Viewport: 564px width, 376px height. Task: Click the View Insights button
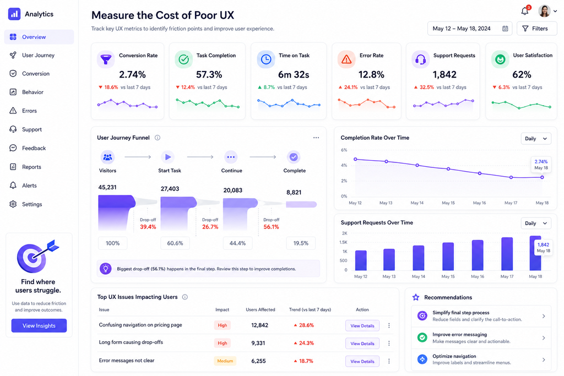coord(39,326)
